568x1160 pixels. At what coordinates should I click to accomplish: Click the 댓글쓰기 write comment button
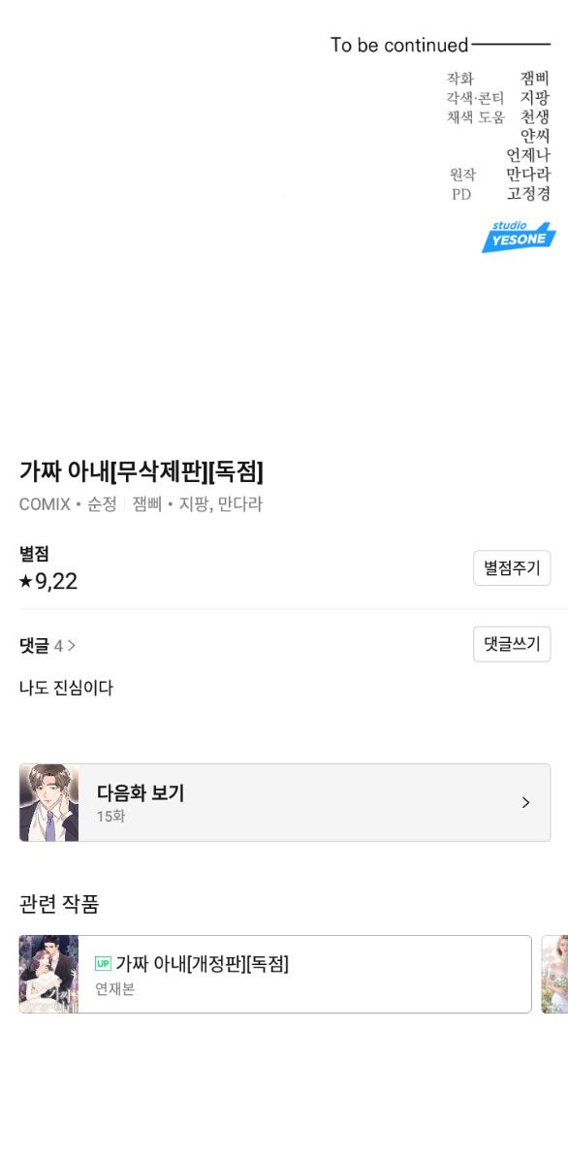tap(512, 644)
